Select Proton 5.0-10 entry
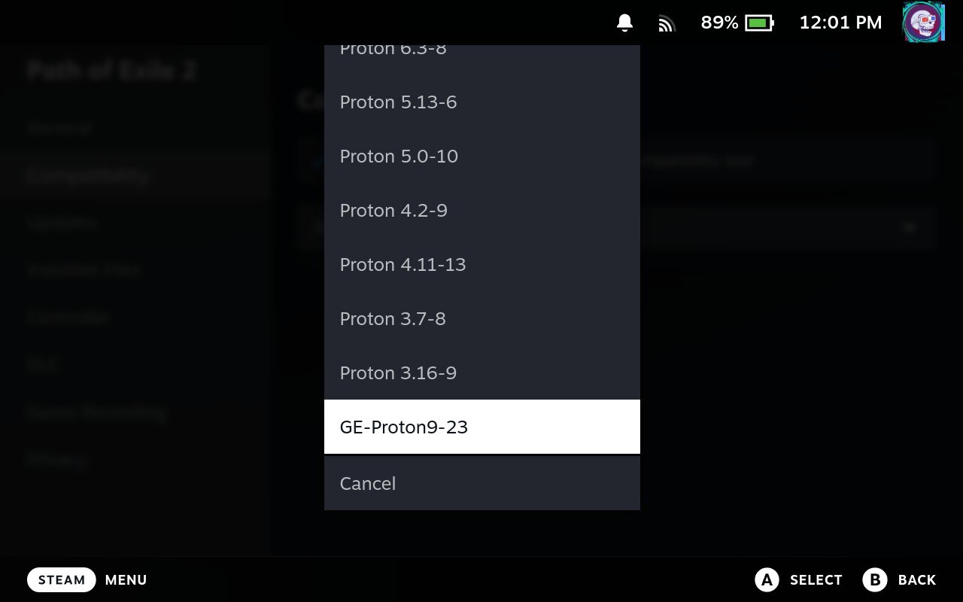This screenshot has height=602, width=963. tap(482, 156)
